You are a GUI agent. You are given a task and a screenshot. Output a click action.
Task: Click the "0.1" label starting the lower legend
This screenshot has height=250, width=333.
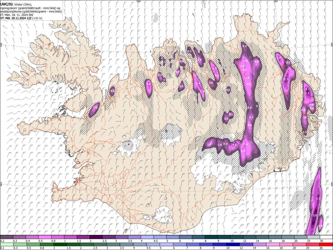coord(2,248)
